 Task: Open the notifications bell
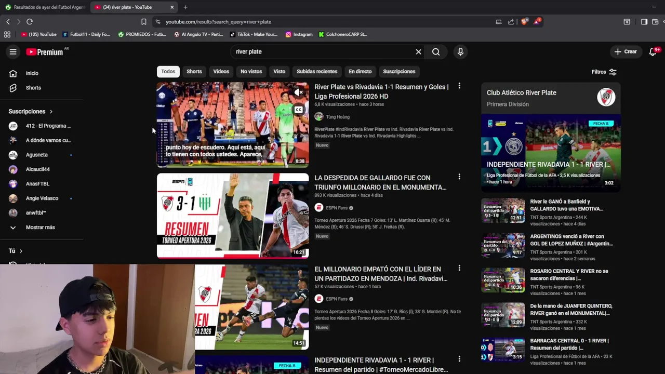pyautogui.click(x=654, y=51)
